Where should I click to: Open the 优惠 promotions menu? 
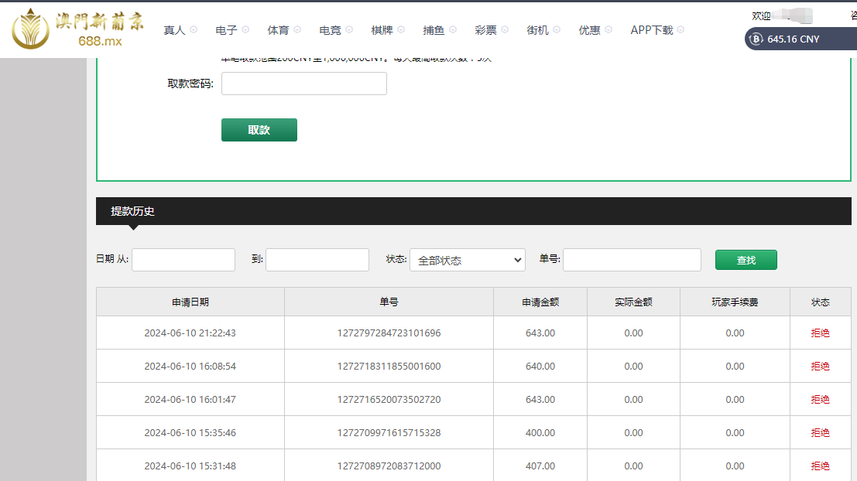tap(589, 30)
